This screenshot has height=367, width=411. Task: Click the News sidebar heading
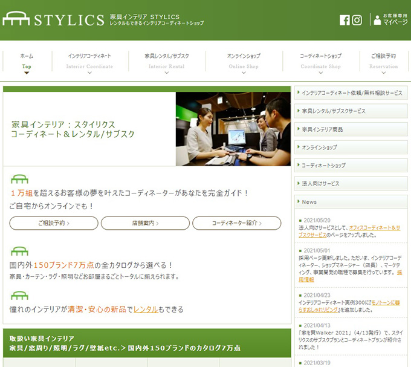coord(351,202)
